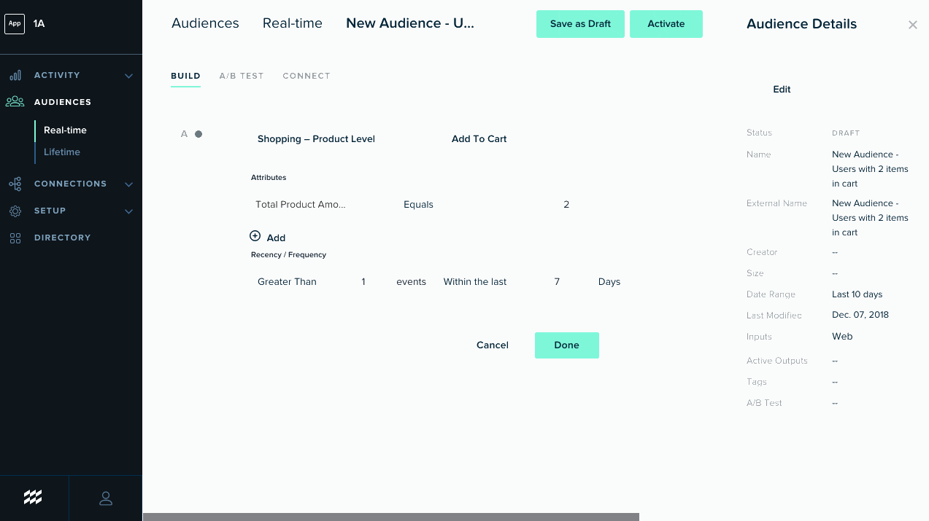Open the user profile icon
The width and height of the screenshot is (929, 521).
point(106,498)
